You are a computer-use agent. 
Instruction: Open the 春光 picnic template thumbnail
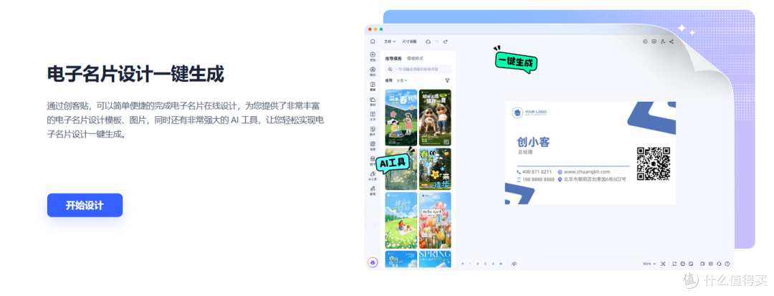401,118
